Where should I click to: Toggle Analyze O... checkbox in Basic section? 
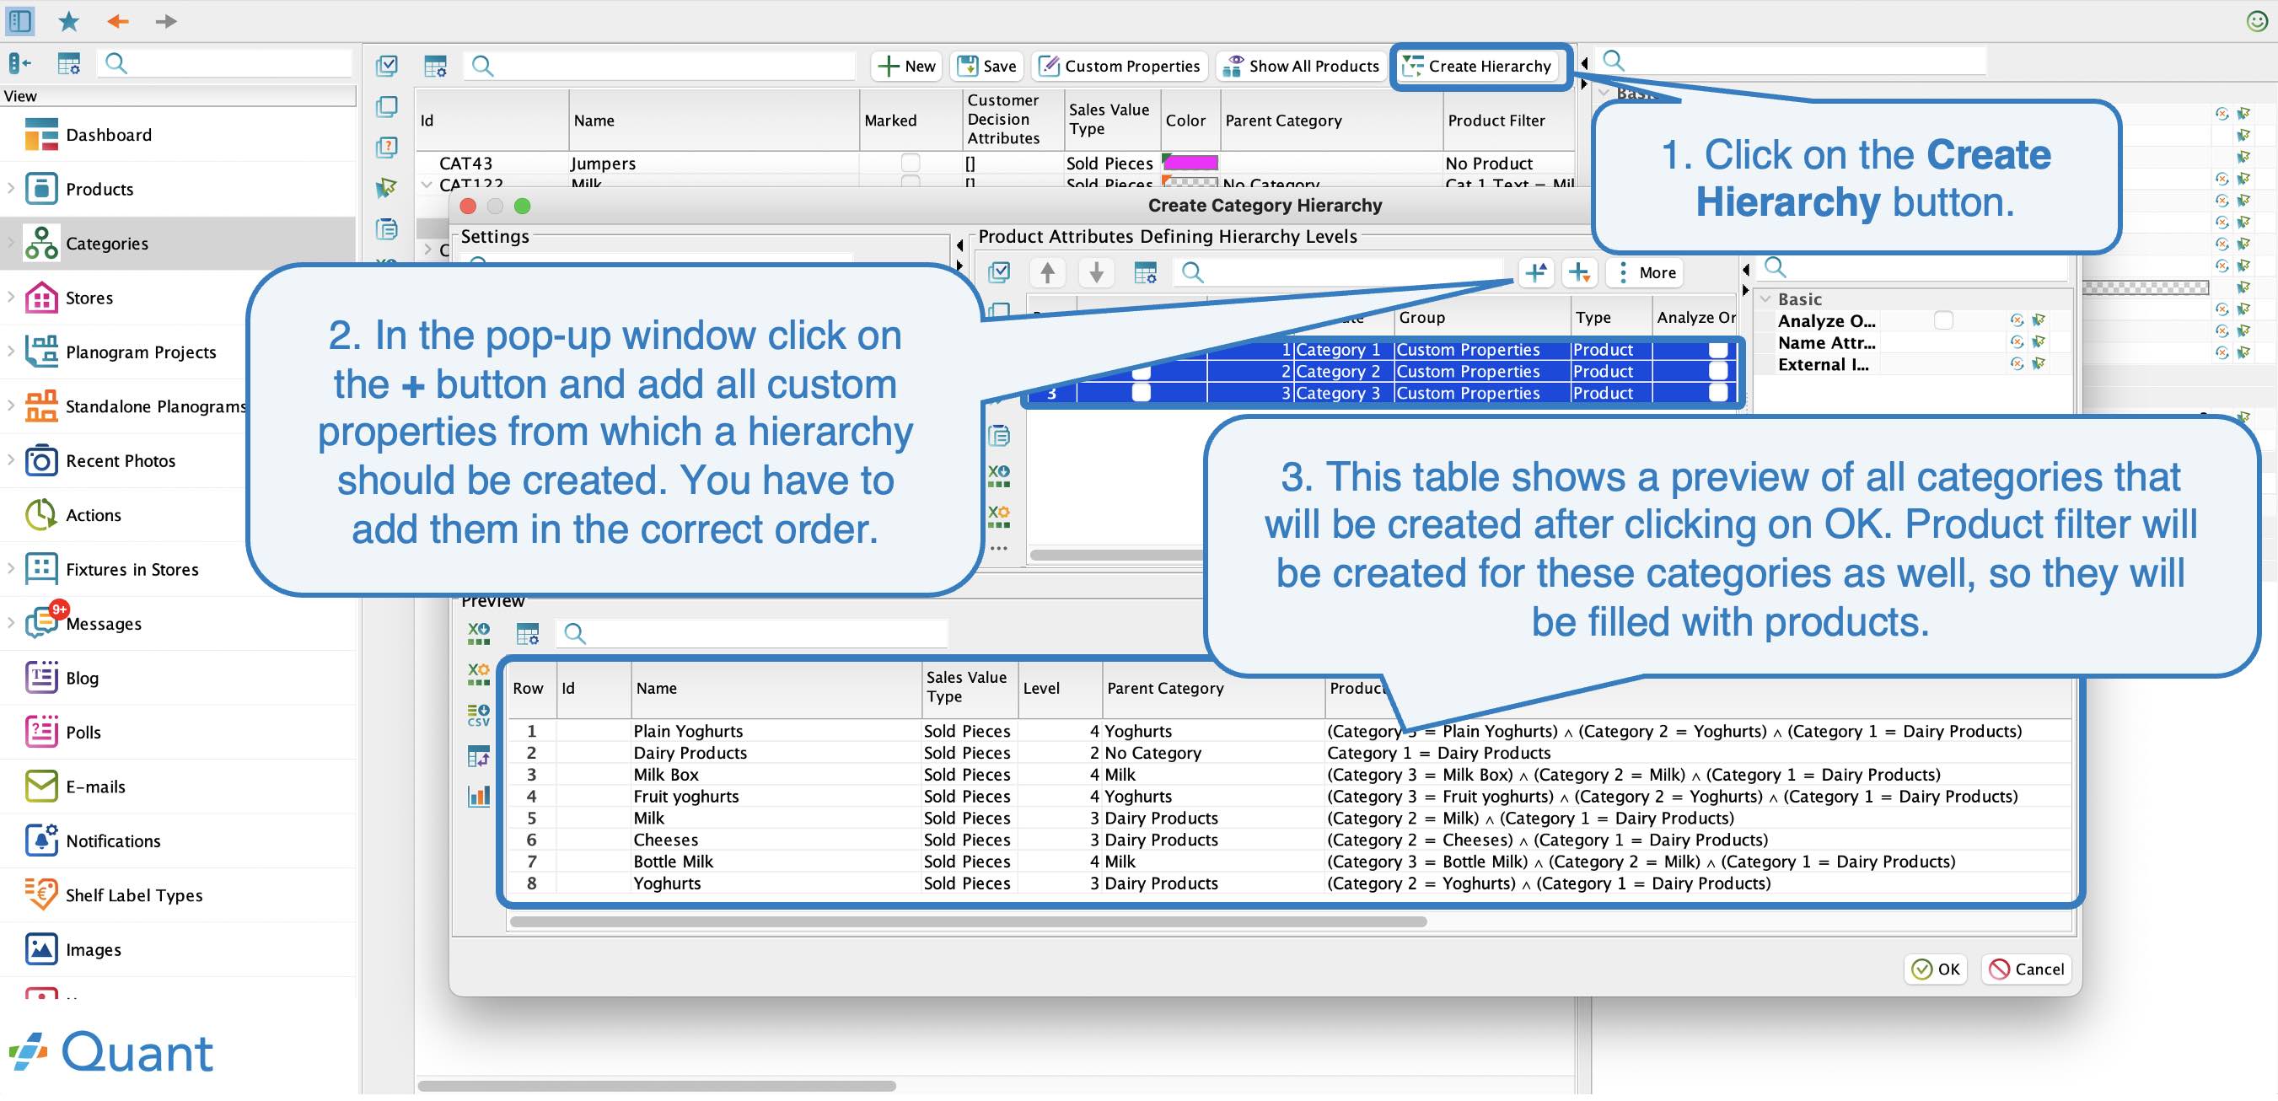click(1942, 322)
